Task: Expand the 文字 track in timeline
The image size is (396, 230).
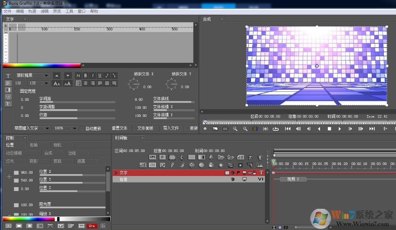Action: [x=116, y=172]
